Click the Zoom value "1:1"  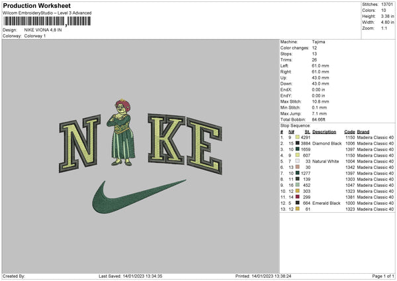pos(384,28)
